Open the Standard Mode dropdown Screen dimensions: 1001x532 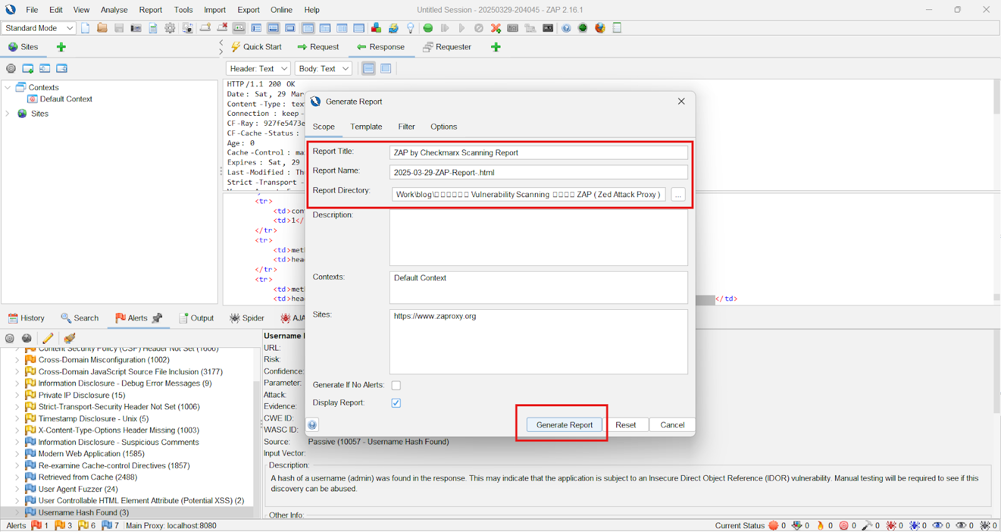[x=39, y=28]
